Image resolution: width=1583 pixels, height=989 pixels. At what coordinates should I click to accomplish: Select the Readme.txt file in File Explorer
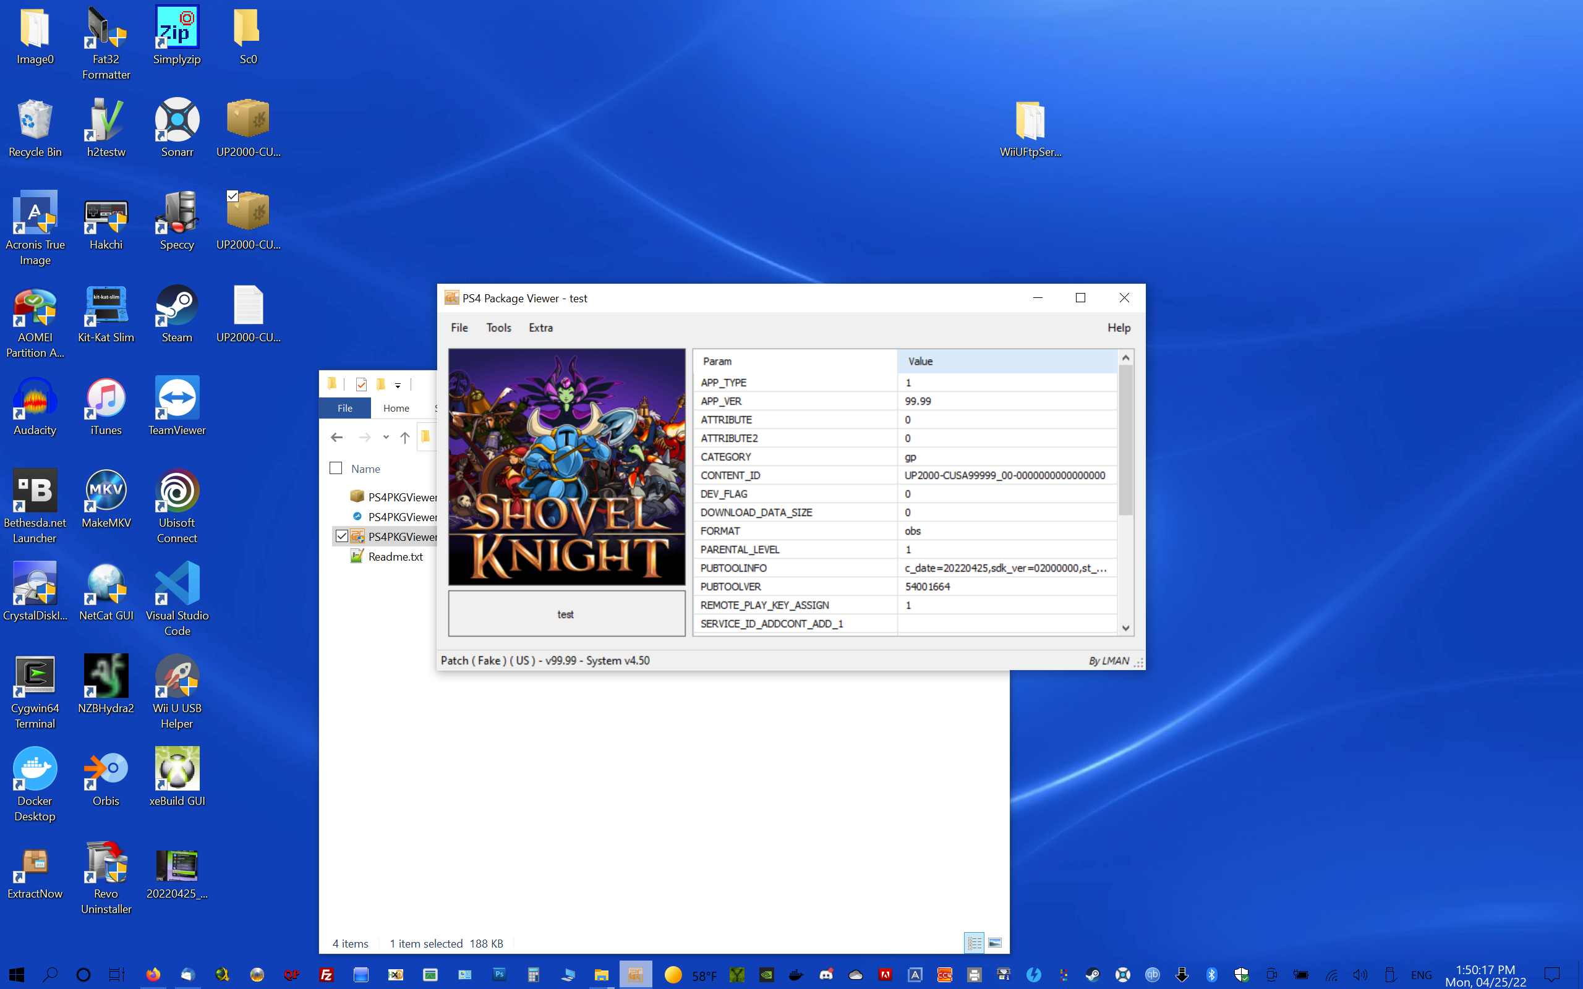click(x=386, y=557)
